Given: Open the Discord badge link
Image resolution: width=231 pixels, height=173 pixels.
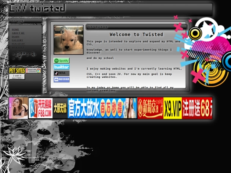Looking at the screenshot, I should pos(62,79).
